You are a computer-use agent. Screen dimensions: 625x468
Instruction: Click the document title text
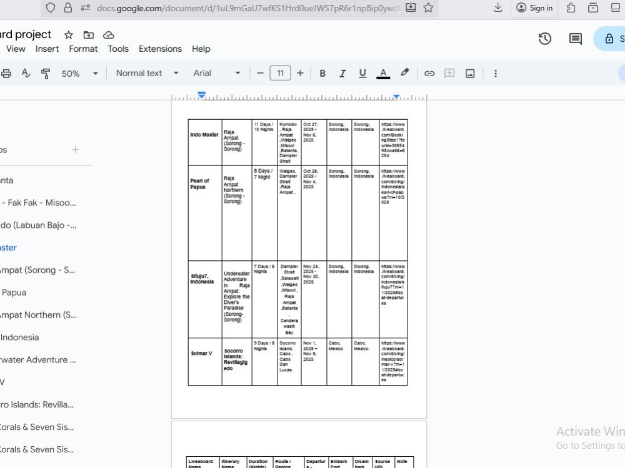tap(26, 34)
